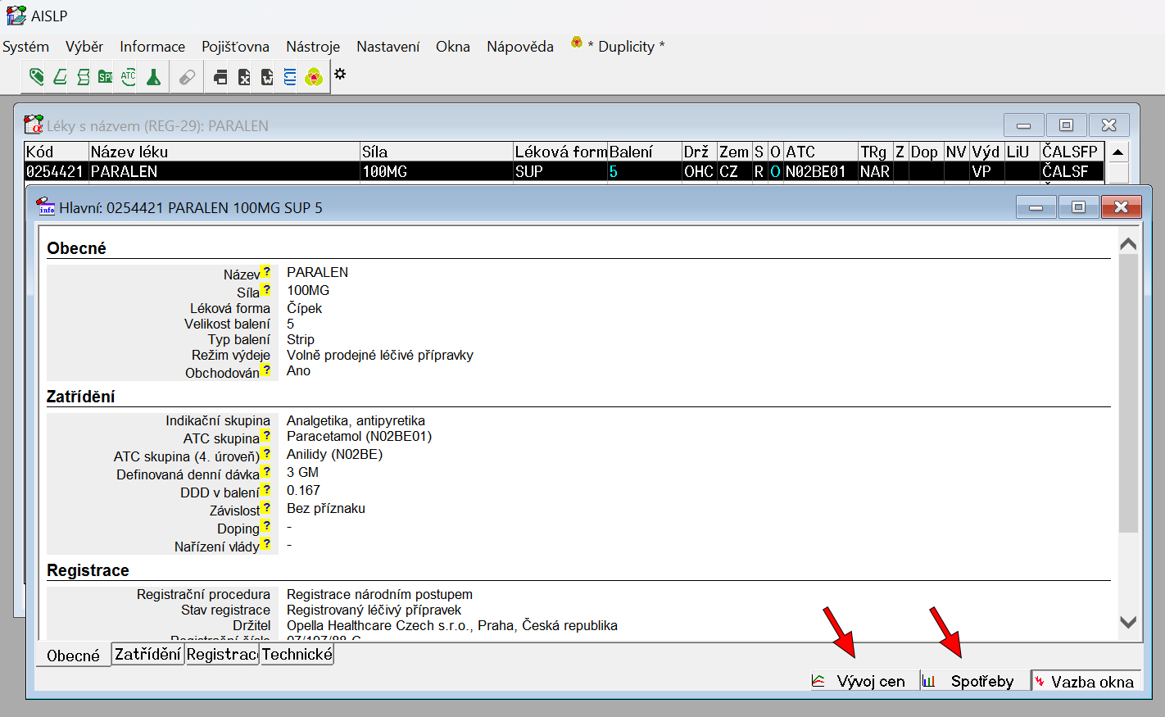Screen dimensions: 1165x717
Task: Click the Síla column header
Action: 437,152
